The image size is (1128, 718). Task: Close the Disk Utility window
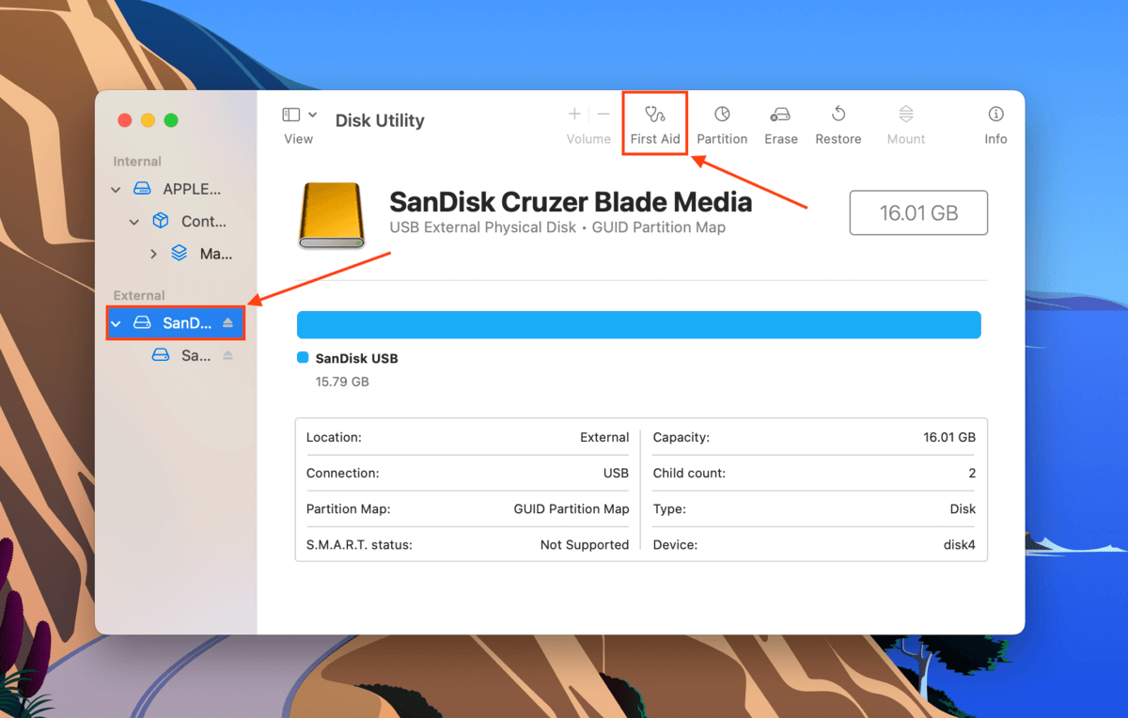click(x=124, y=120)
